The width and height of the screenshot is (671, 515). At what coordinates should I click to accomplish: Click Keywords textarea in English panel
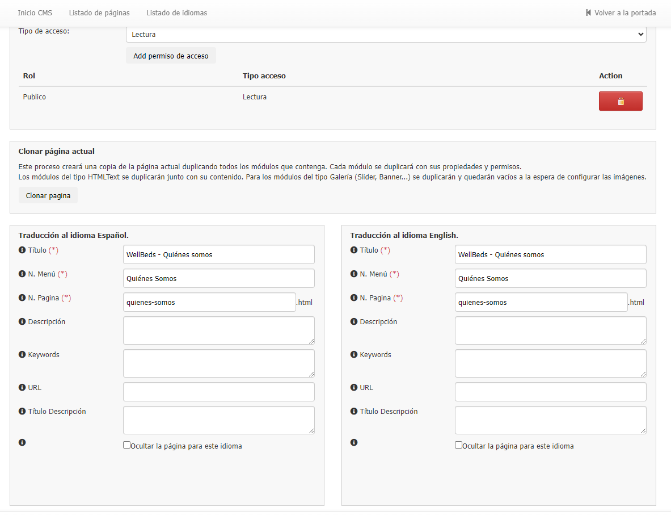coord(550,363)
